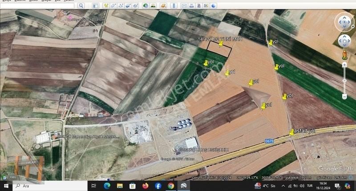Open the notification center icon
This screenshot has width=356, height=191.
[x=337, y=186]
